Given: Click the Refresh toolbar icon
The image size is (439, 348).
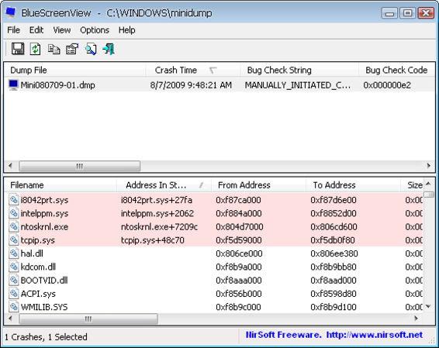Looking at the screenshot, I should click(x=35, y=50).
